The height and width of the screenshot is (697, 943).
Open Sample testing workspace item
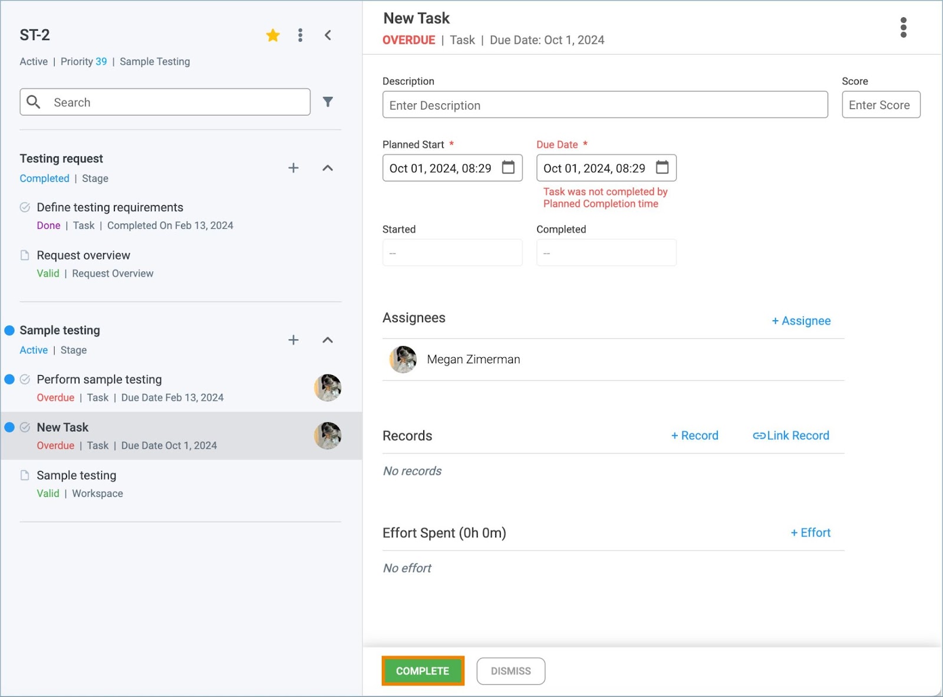[x=77, y=475]
